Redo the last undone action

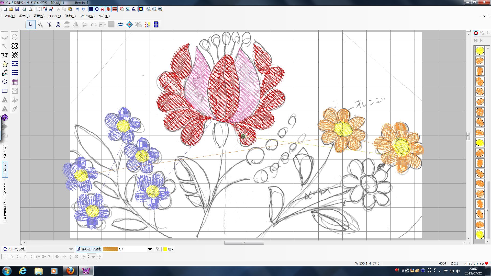coord(84,9)
